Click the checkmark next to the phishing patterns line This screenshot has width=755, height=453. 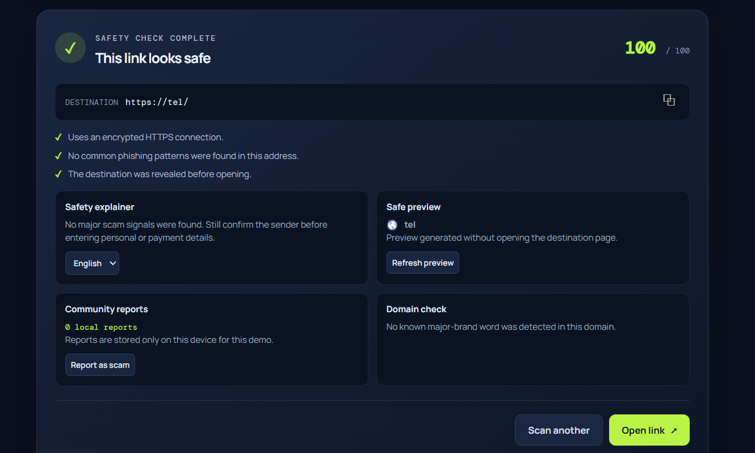[58, 156]
